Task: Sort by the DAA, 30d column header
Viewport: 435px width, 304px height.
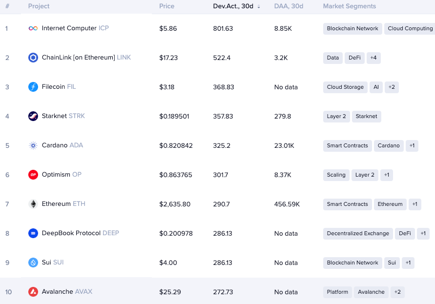Action: point(289,6)
